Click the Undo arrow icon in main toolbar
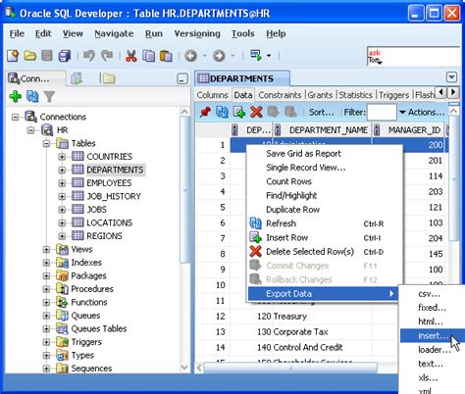 88,56
